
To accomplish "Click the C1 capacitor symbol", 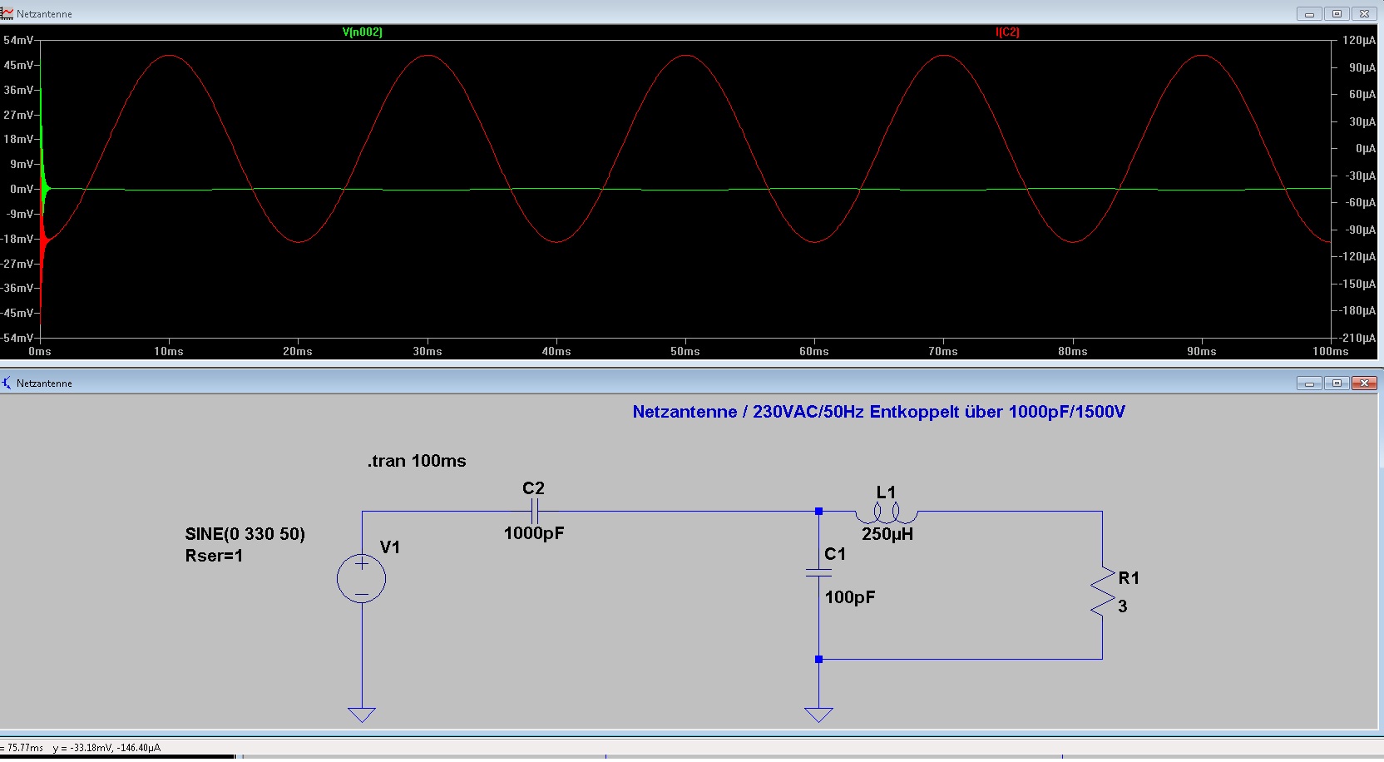I will pos(818,572).
